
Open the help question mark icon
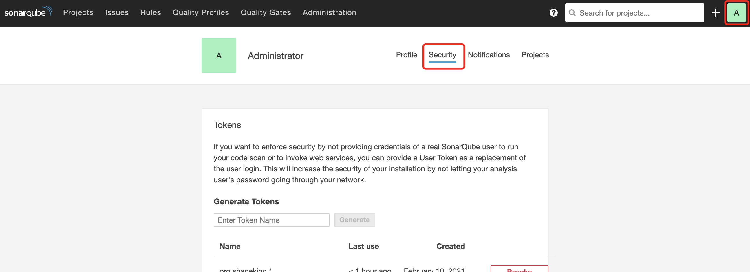pyautogui.click(x=553, y=13)
